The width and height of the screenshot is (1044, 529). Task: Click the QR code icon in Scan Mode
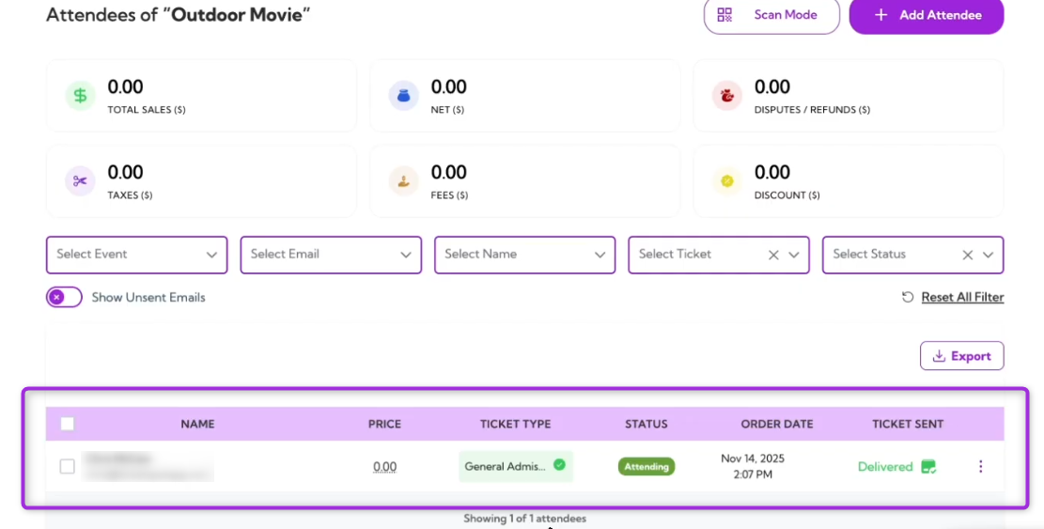725,15
